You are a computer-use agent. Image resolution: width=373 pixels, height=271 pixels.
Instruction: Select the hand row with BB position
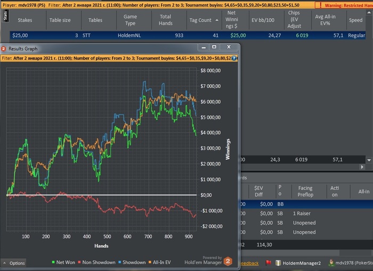306,204
